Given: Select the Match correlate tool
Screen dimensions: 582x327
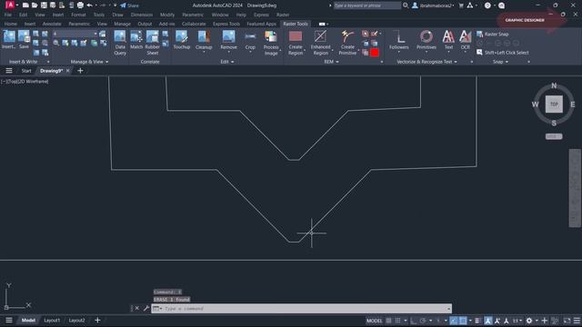Looking at the screenshot, I should point(136,40).
